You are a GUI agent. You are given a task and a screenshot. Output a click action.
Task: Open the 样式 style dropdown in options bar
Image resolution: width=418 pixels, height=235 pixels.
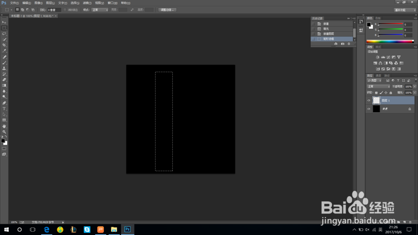point(100,10)
